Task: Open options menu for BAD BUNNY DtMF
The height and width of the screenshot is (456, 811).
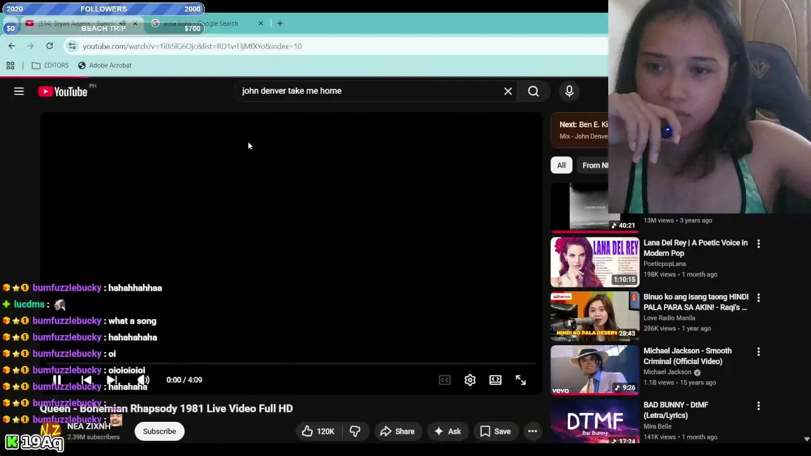Action: (x=758, y=405)
